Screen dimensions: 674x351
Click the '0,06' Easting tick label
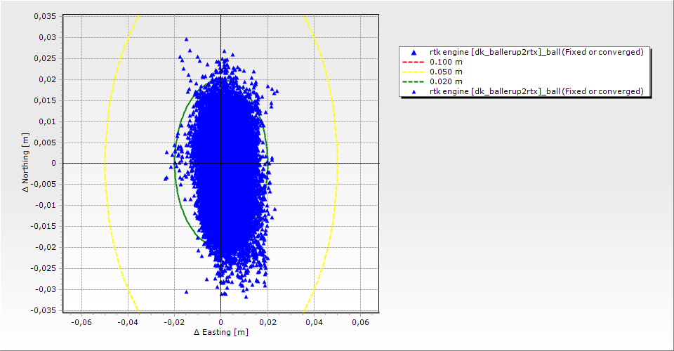point(360,322)
